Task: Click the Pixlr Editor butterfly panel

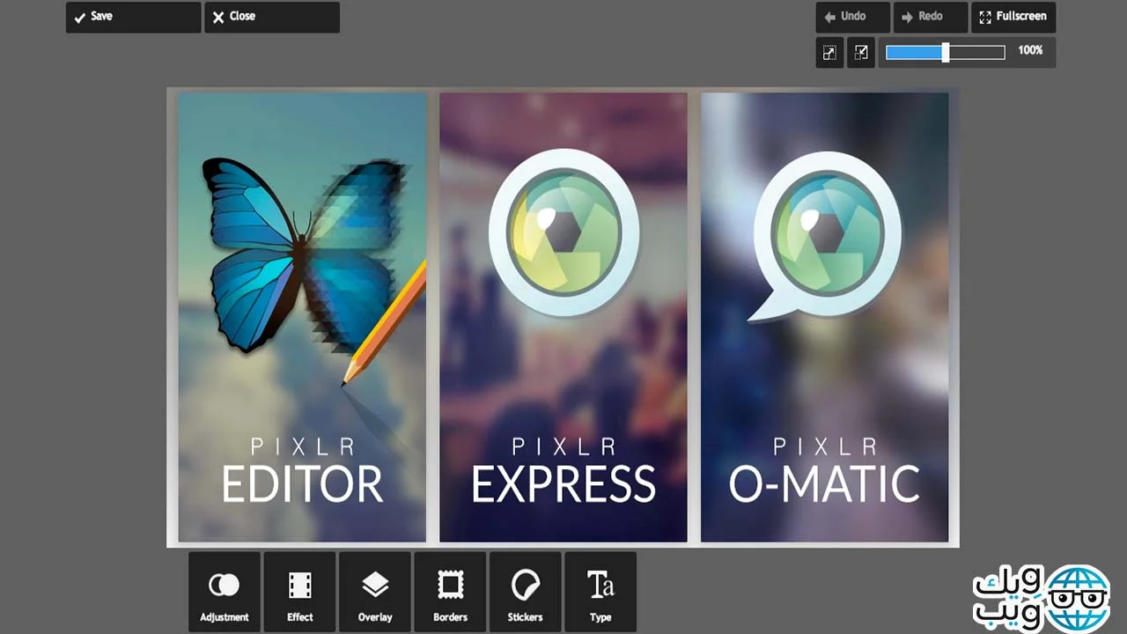Action: [302, 317]
